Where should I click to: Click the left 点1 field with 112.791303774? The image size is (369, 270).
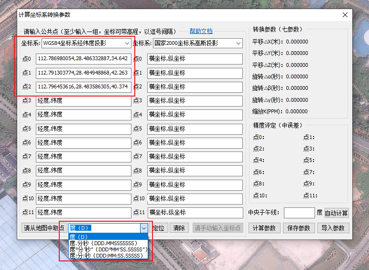[84, 73]
